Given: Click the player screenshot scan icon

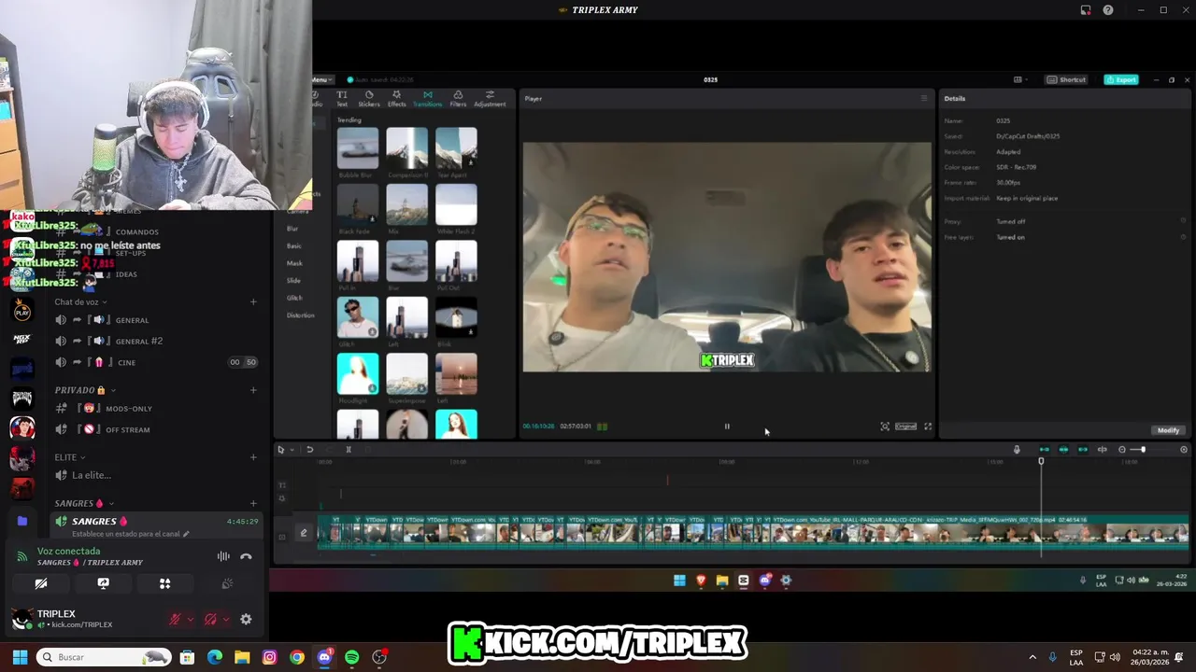Looking at the screenshot, I should click(885, 427).
